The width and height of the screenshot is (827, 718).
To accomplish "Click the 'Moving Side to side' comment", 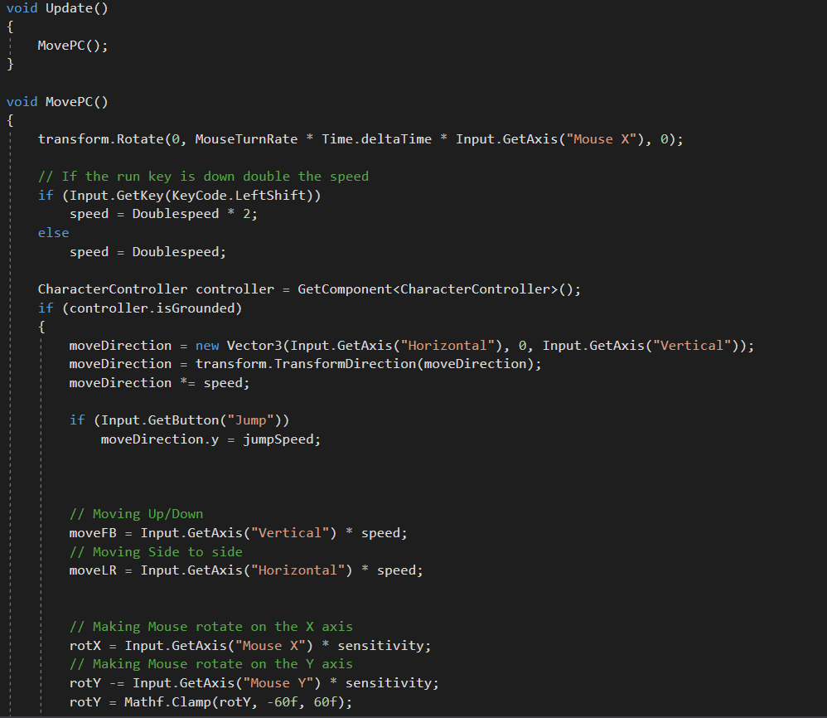I will click(x=156, y=551).
